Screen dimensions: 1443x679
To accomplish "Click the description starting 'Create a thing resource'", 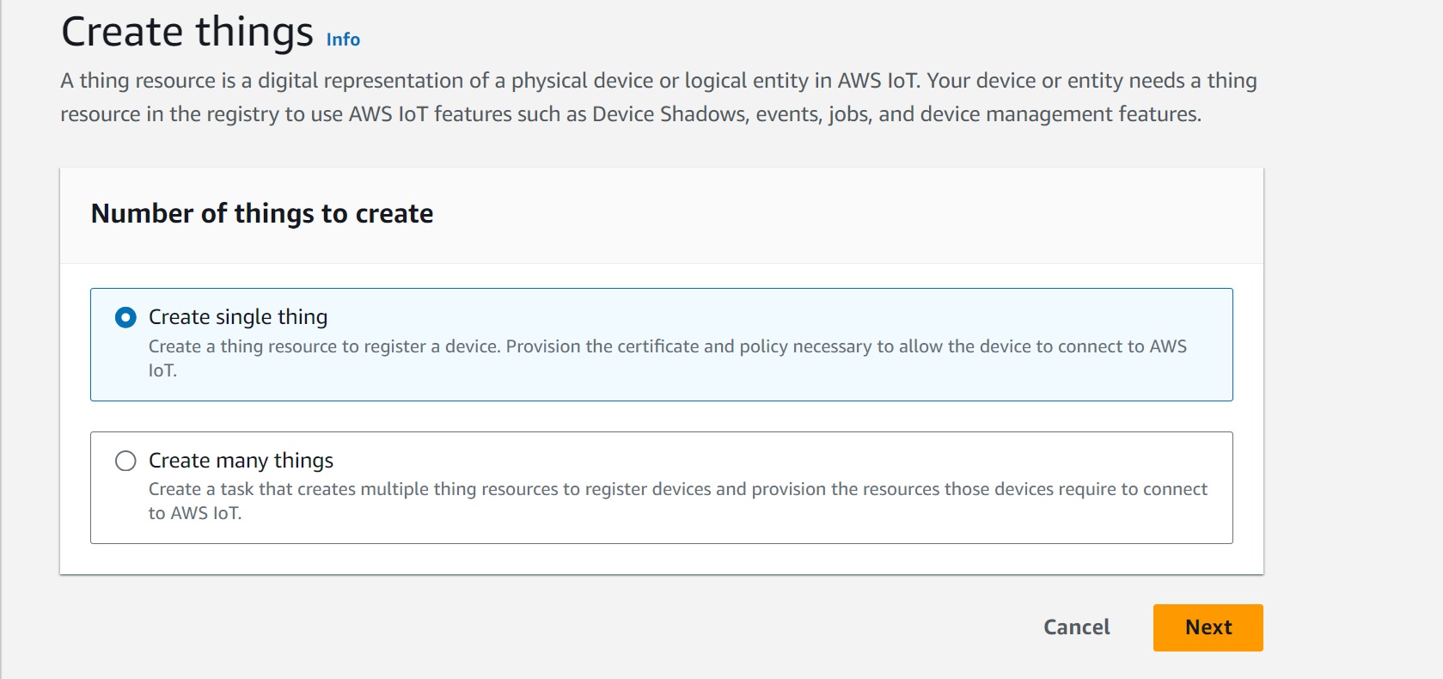I will [x=667, y=358].
